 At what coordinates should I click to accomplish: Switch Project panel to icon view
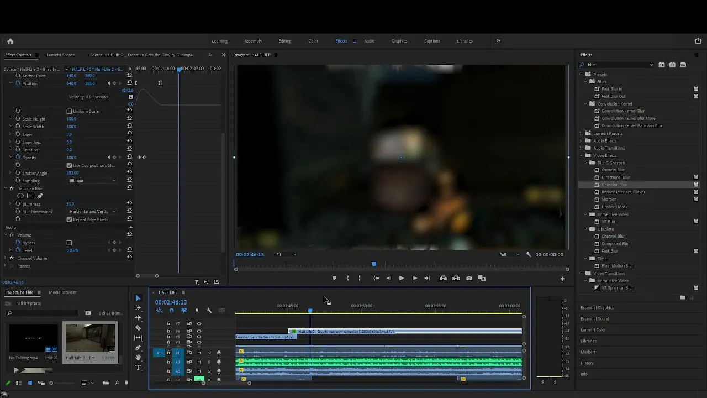tap(30, 383)
